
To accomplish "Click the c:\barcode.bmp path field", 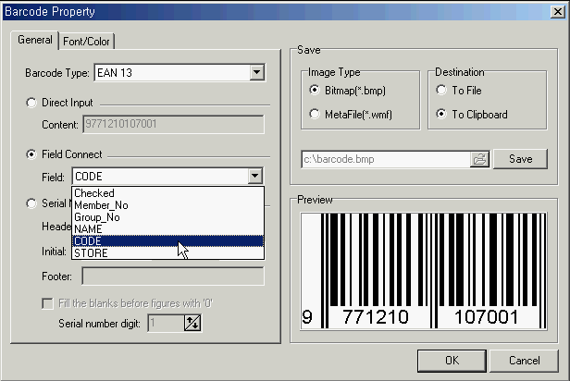I will pyautogui.click(x=386, y=159).
